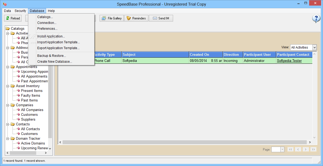
Task: Collapse the Domain Tracker tree node
Action: point(8,138)
